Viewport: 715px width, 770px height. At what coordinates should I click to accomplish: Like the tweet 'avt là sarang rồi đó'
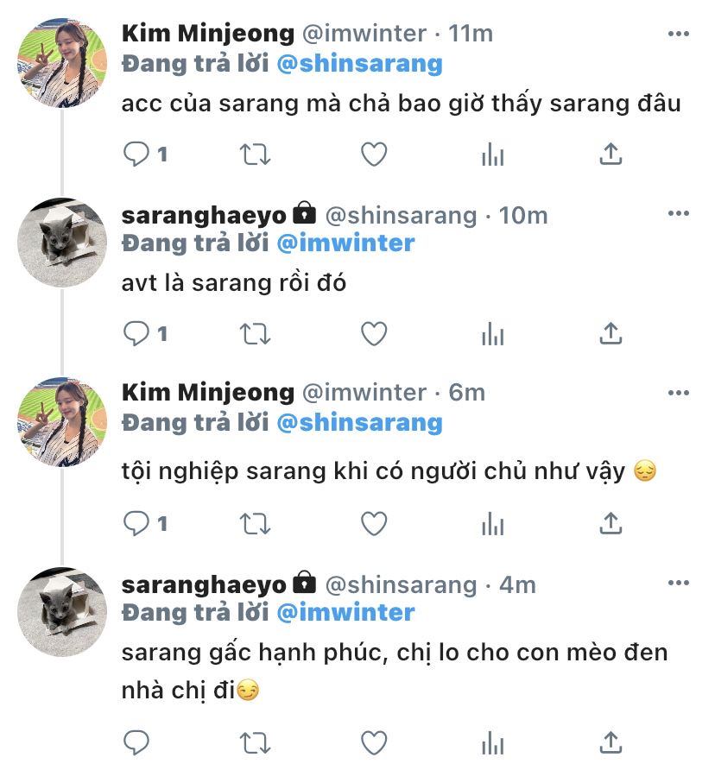[373, 333]
